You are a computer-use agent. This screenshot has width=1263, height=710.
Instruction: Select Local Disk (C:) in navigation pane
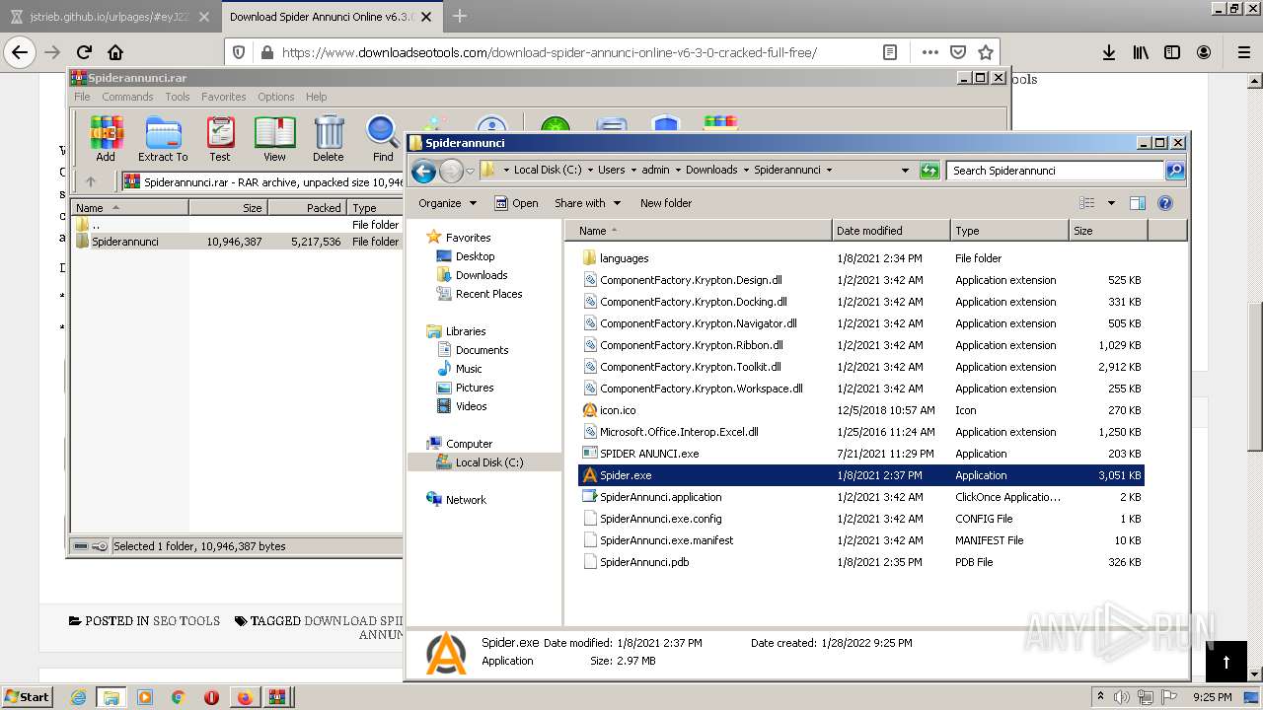point(489,462)
